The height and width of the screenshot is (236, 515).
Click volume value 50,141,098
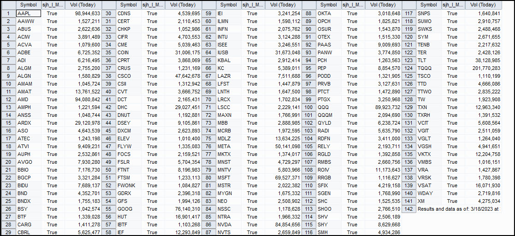click(x=283, y=146)
